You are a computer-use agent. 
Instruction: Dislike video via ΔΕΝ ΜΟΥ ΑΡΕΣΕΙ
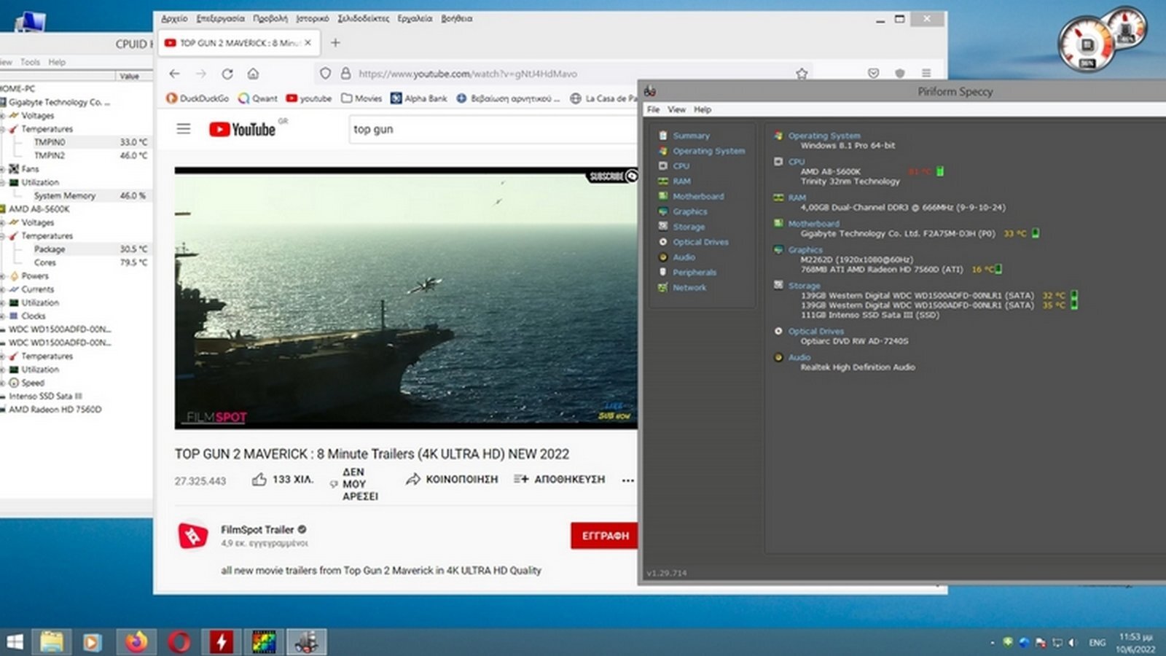(354, 484)
